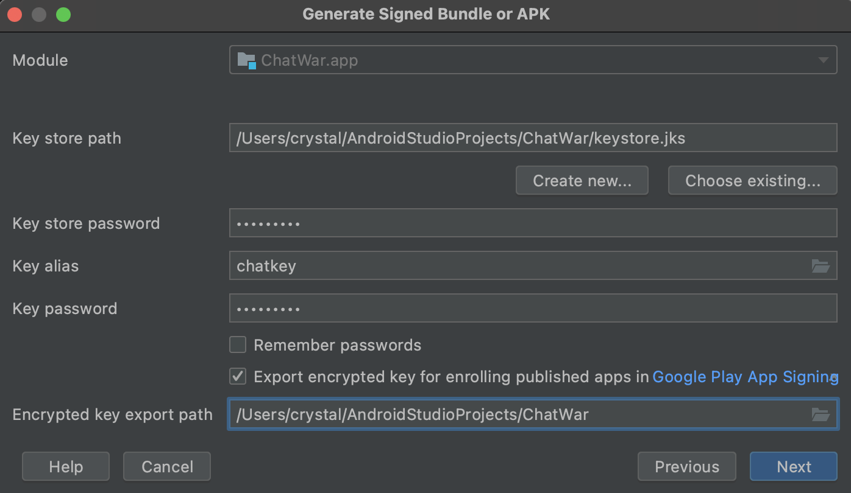This screenshot has height=493, width=851.
Task: Proceed with the Next button
Action: point(794,467)
